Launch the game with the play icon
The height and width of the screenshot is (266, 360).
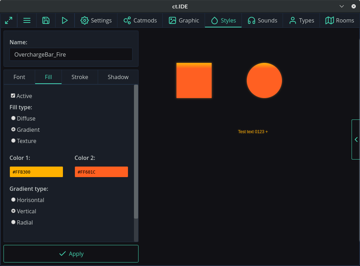[x=65, y=20]
